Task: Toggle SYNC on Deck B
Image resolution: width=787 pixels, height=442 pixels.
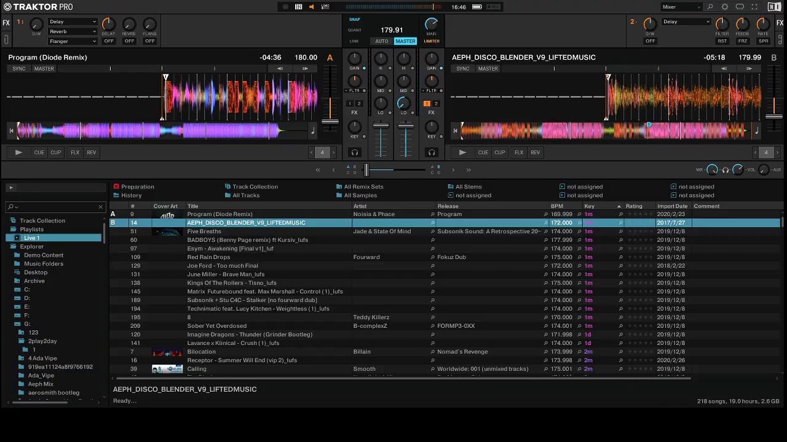Action: pyautogui.click(x=463, y=69)
